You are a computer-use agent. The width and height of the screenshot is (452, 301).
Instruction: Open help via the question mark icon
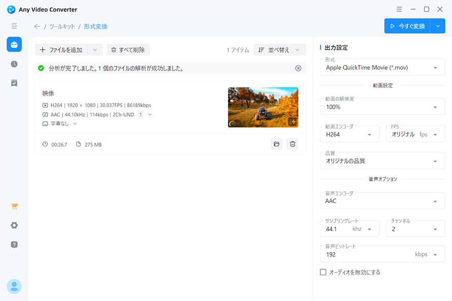click(14, 245)
